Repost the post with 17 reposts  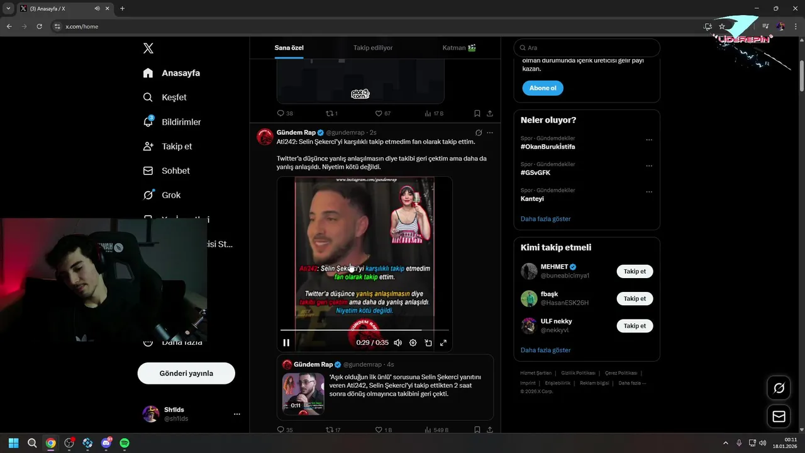[x=333, y=430]
